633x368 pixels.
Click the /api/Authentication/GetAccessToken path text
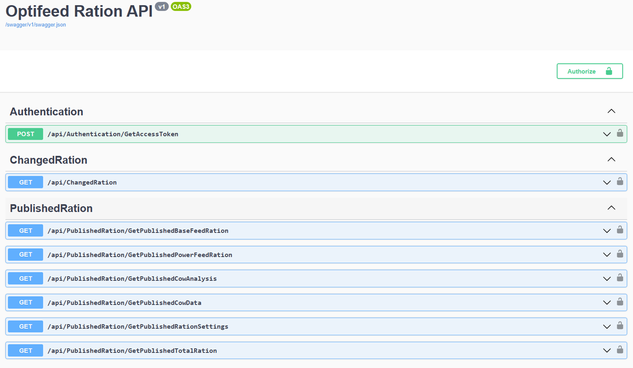point(113,134)
